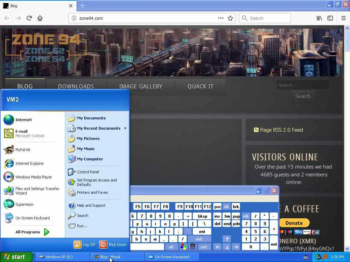Open My Pictures folder
The image size is (350, 262).
click(x=97, y=139)
